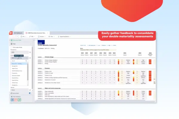Select the CSRD Materiality Assessment tab

click(x=36, y=33)
